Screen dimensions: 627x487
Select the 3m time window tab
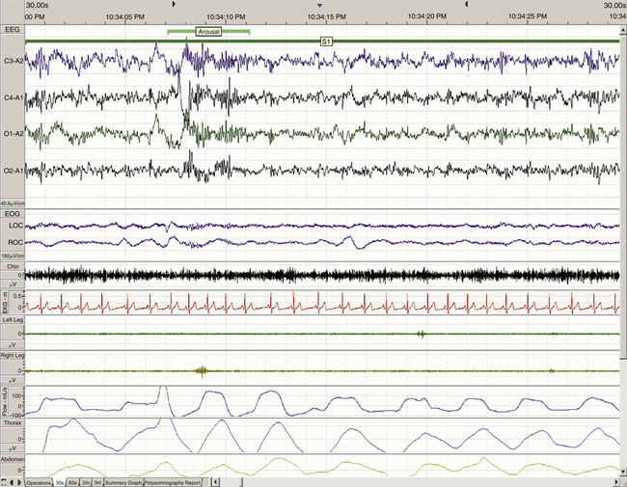[97, 481]
